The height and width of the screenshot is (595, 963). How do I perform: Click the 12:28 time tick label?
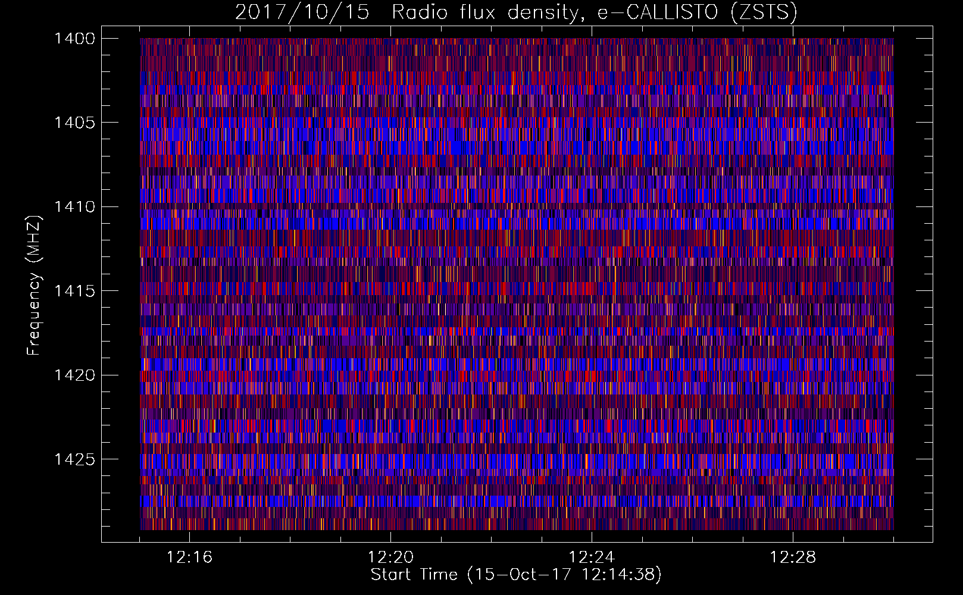pos(793,558)
